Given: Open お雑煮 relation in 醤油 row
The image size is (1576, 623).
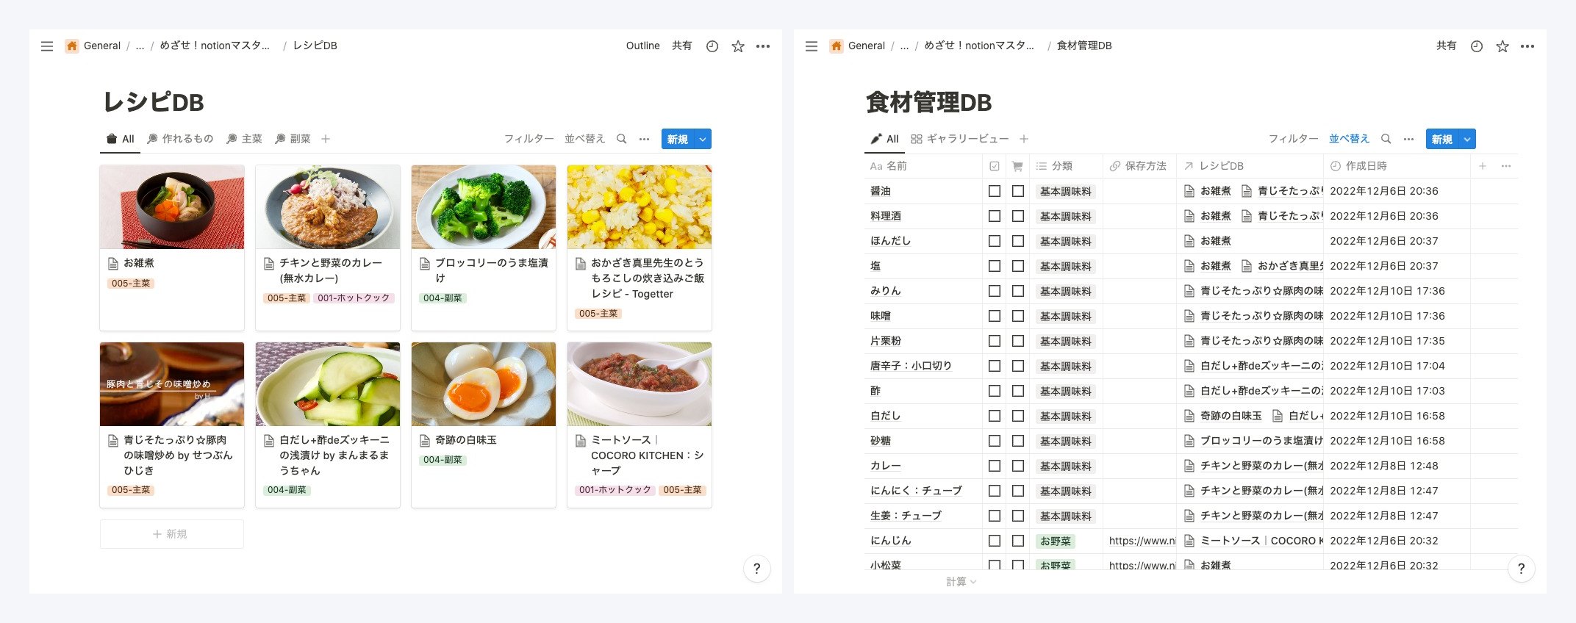Looking at the screenshot, I should (1208, 191).
